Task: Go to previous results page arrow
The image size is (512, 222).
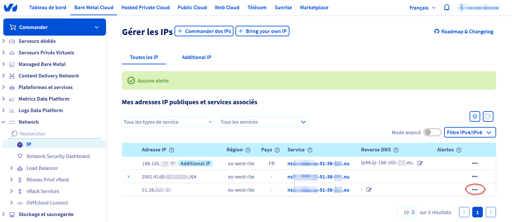Action: pos(464,212)
